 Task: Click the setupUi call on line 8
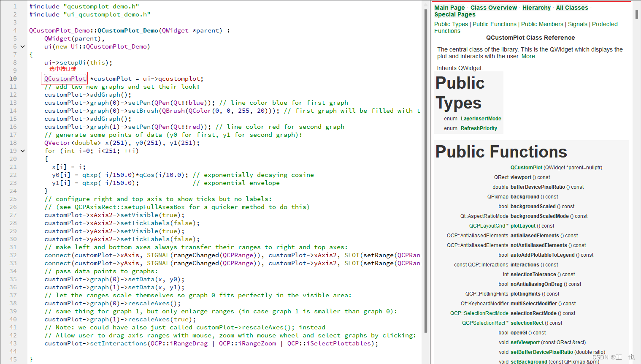coord(78,62)
